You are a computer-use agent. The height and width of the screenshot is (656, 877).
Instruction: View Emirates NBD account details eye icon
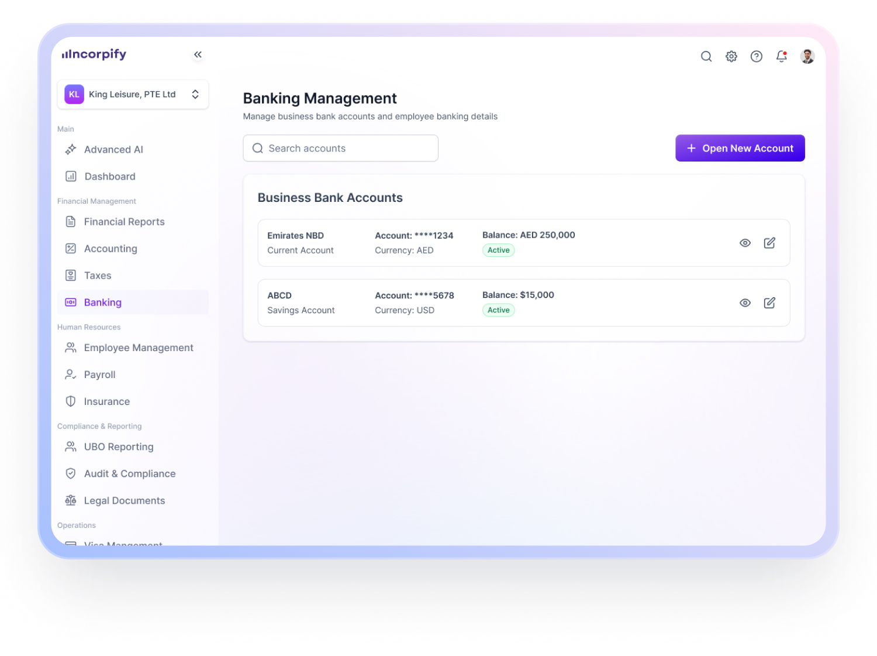(745, 243)
